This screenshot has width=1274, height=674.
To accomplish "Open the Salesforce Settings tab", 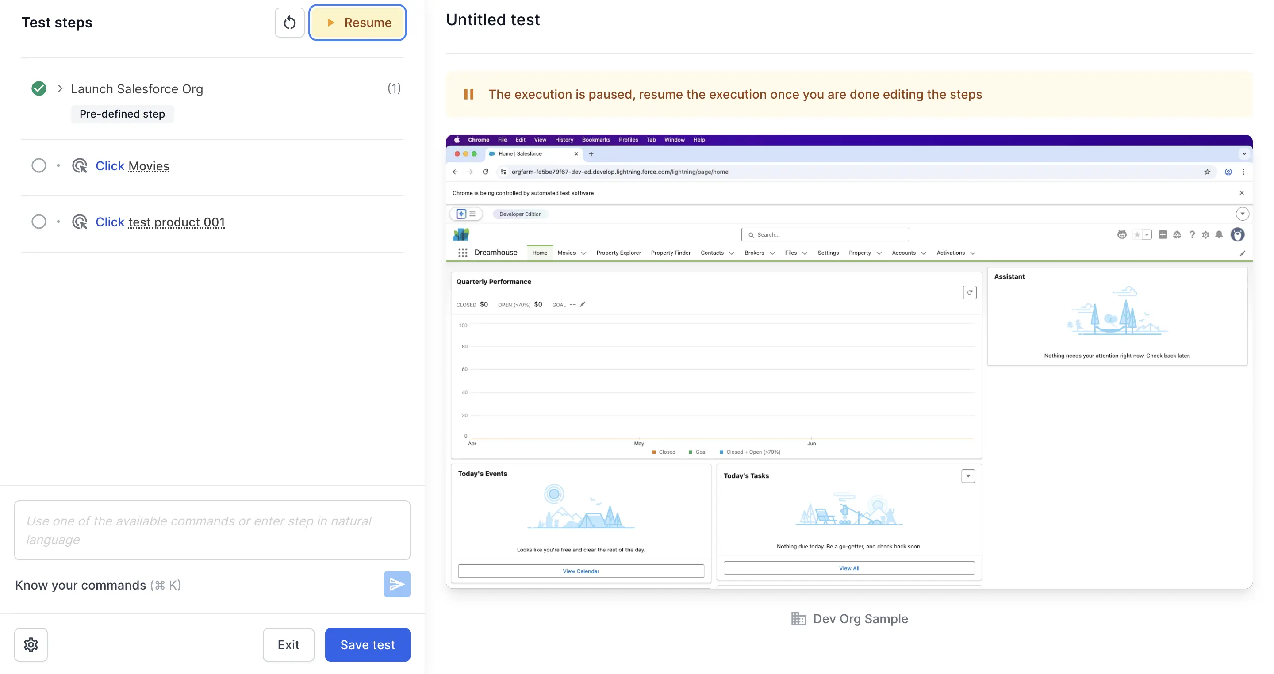I will 828,253.
